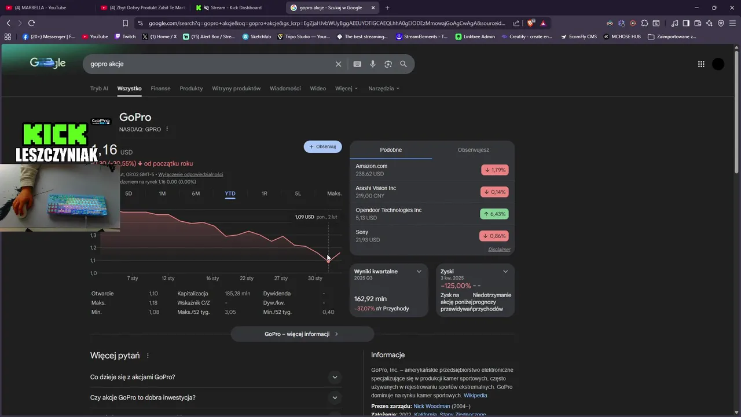Image resolution: width=741 pixels, height=417 pixels.
Task: Open the Zaimportowane bookmarks folder
Action: coord(672,36)
